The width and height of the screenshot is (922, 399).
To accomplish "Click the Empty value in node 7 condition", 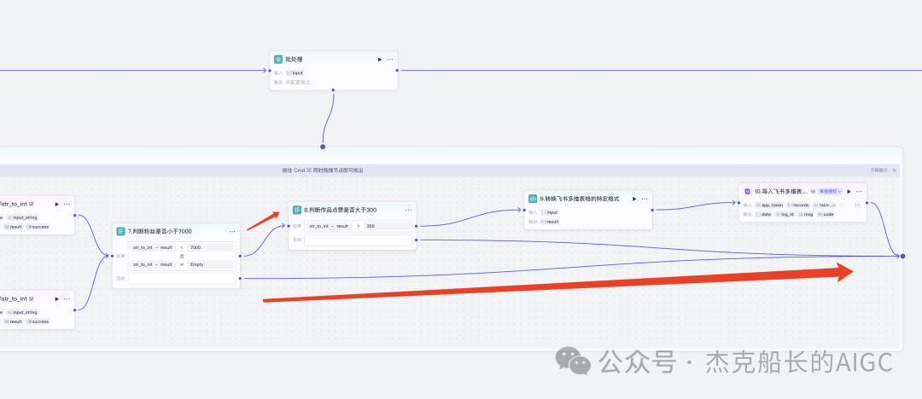I will (211, 264).
